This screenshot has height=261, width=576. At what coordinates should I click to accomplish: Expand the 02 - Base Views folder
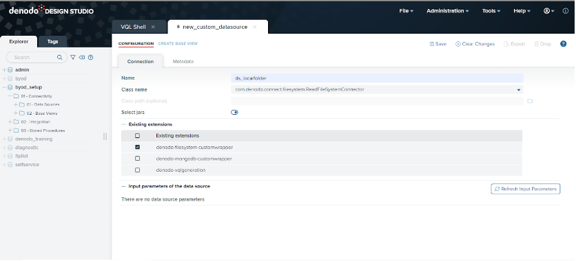coord(16,113)
